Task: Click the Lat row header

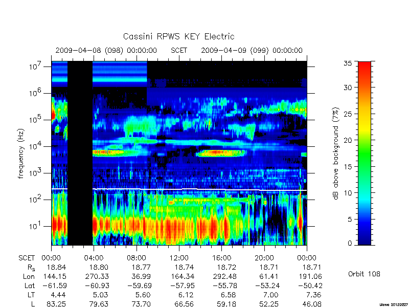Action: pyautogui.click(x=30, y=286)
